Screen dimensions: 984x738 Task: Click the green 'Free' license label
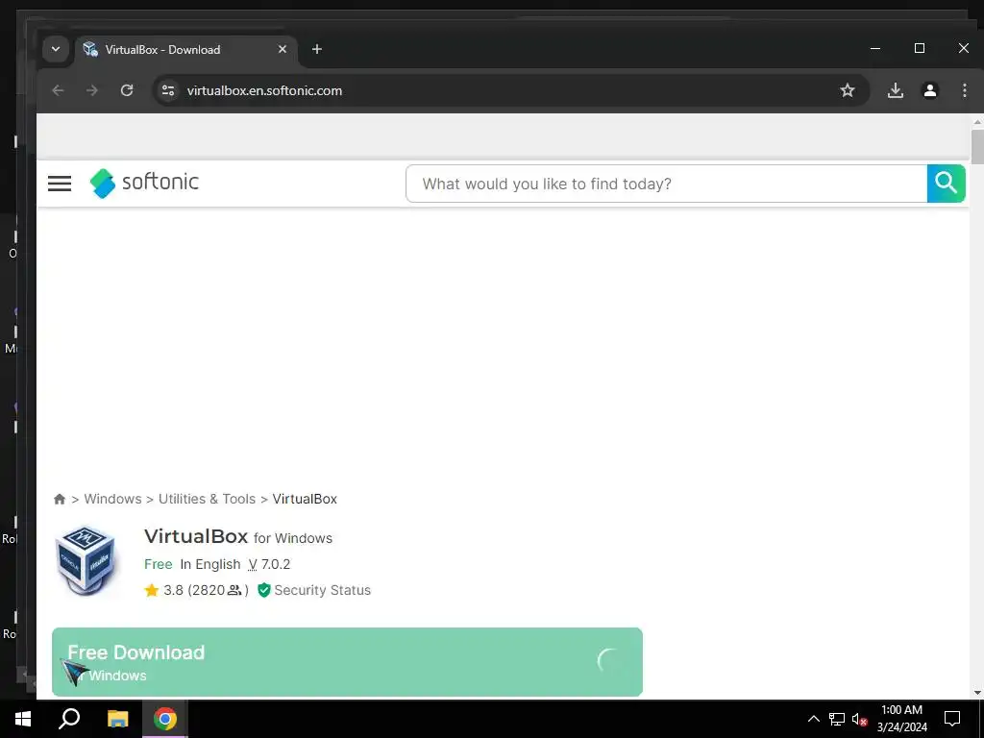tap(159, 564)
